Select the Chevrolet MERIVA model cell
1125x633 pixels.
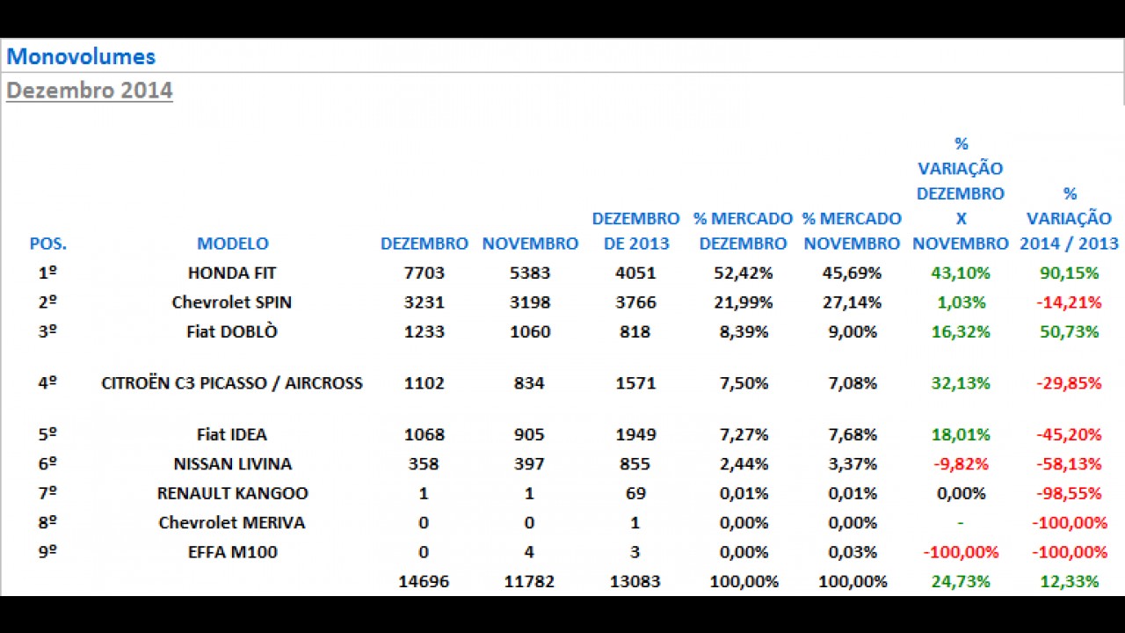pos(232,523)
